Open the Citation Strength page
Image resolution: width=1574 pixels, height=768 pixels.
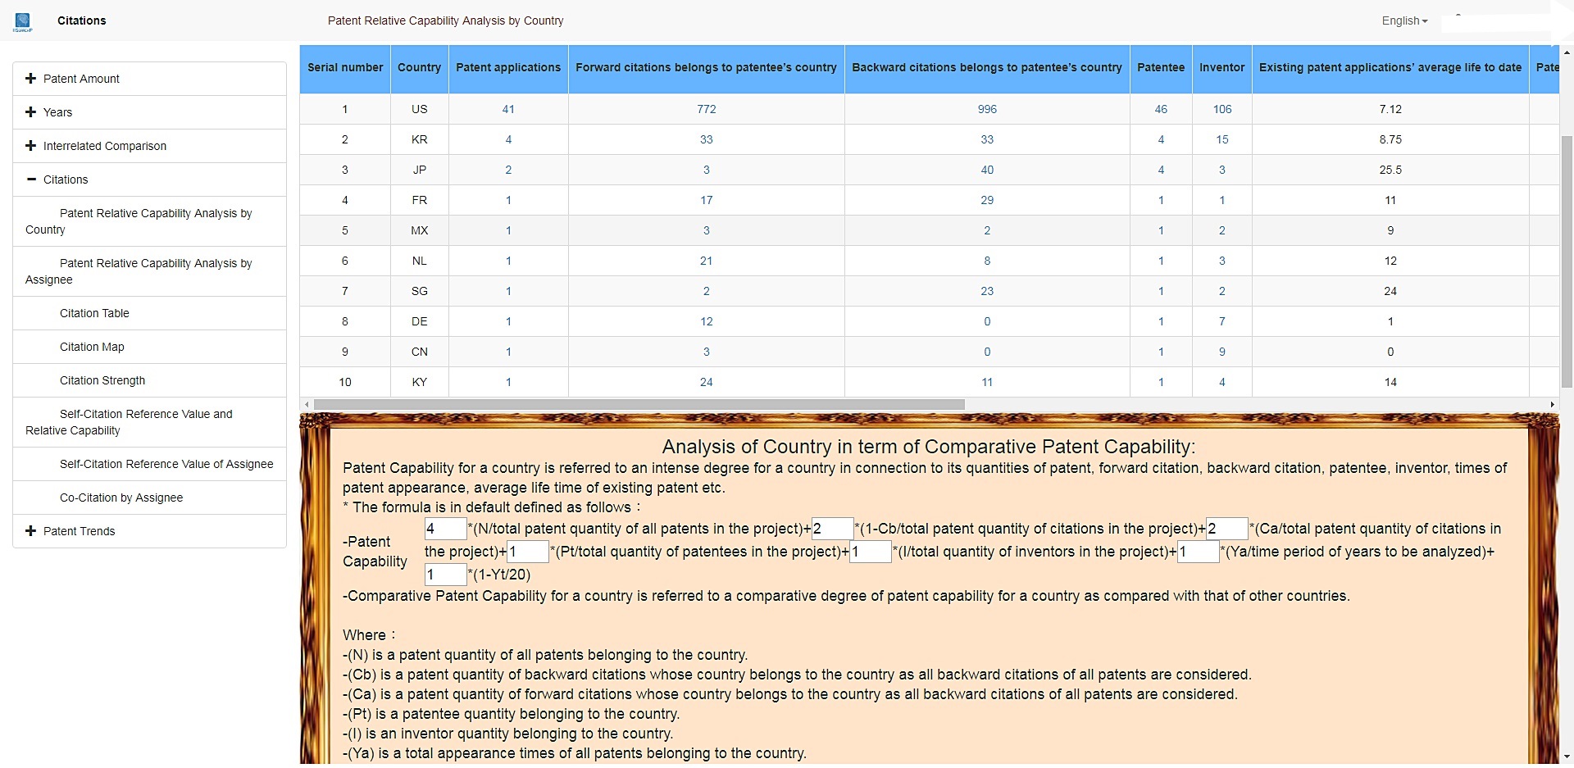(x=149, y=380)
